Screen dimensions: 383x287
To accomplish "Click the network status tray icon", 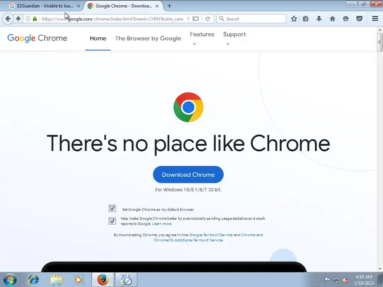I will [336, 280].
